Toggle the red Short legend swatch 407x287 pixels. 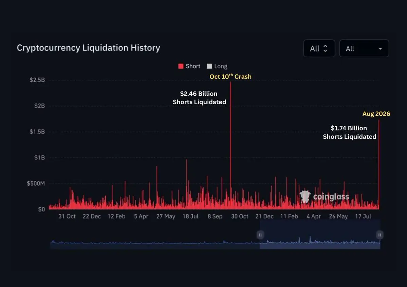click(181, 66)
